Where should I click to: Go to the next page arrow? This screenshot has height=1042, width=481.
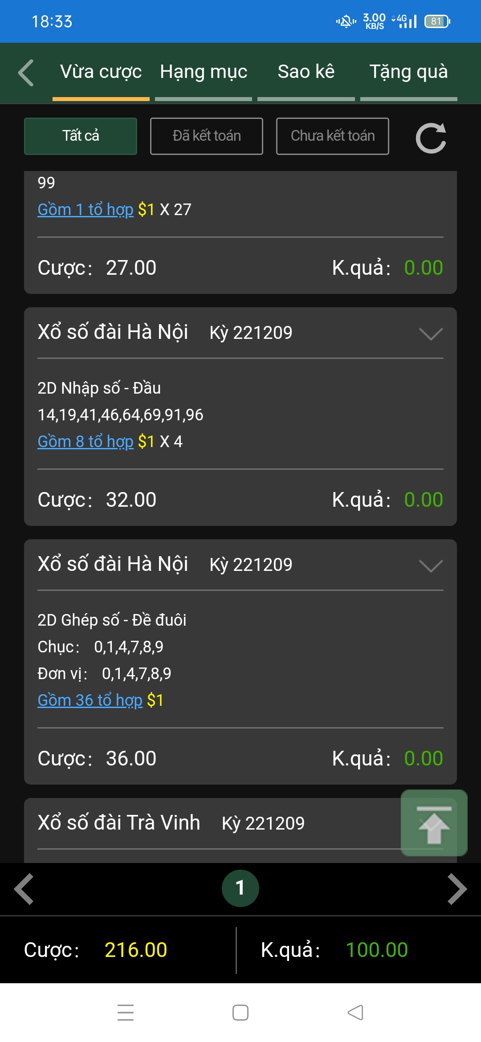457,889
